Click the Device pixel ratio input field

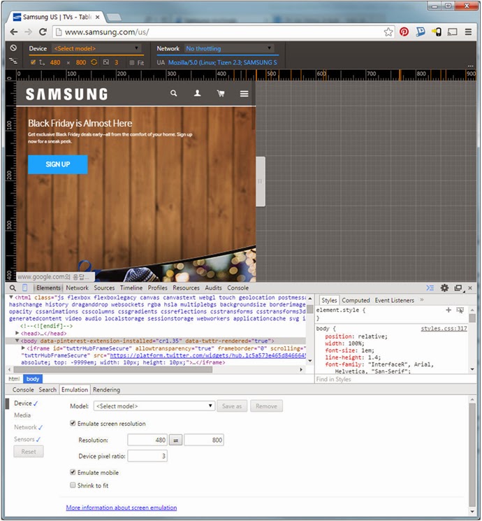147,456
